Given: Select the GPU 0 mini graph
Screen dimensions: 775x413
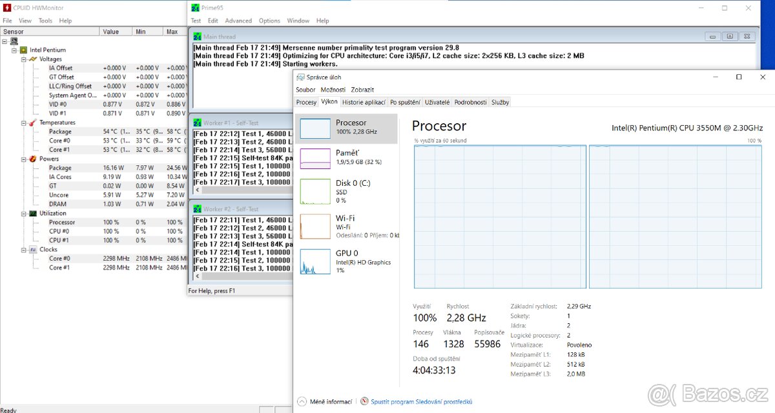Looking at the screenshot, I should [x=315, y=261].
